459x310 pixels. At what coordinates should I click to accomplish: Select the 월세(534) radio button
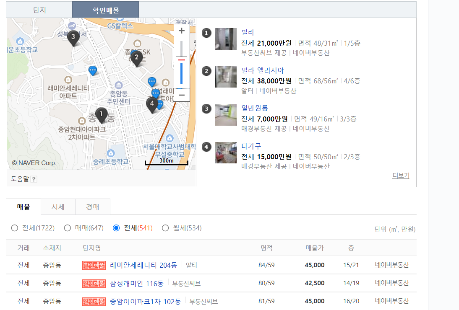pos(165,228)
